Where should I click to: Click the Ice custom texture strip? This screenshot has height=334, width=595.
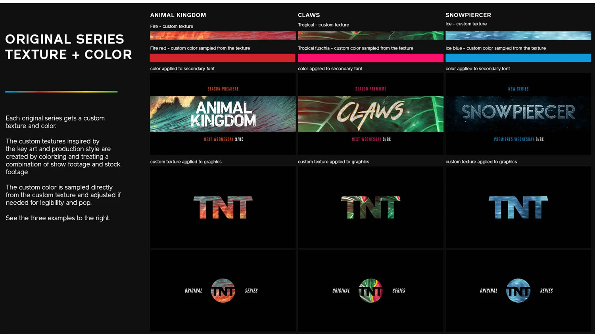click(x=518, y=36)
